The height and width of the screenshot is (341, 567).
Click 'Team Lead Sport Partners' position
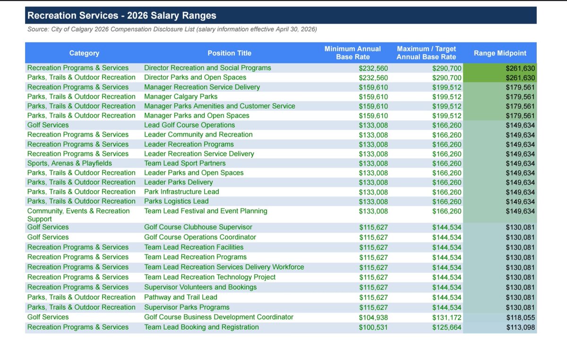click(185, 163)
